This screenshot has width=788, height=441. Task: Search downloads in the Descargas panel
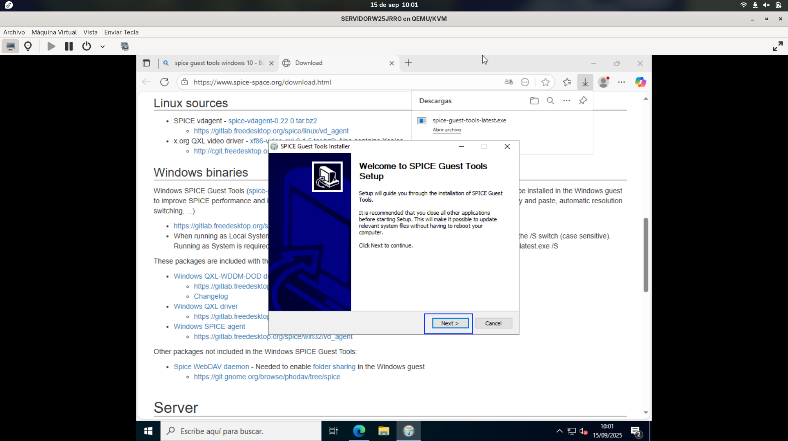coord(550,101)
